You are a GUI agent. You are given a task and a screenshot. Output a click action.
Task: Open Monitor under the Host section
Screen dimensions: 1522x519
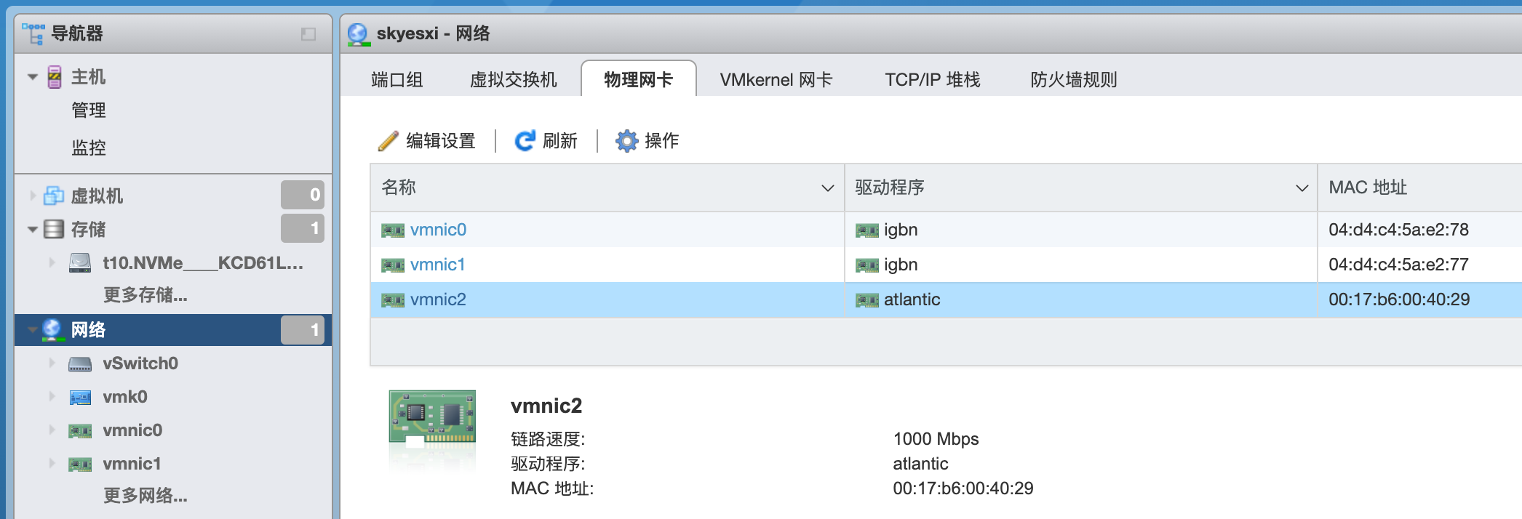point(89,148)
